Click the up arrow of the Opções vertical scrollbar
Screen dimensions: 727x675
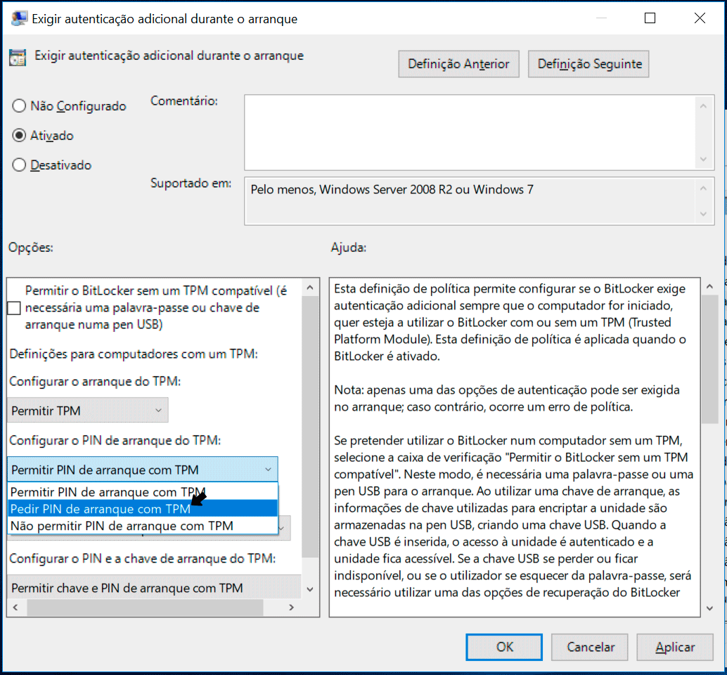(310, 288)
